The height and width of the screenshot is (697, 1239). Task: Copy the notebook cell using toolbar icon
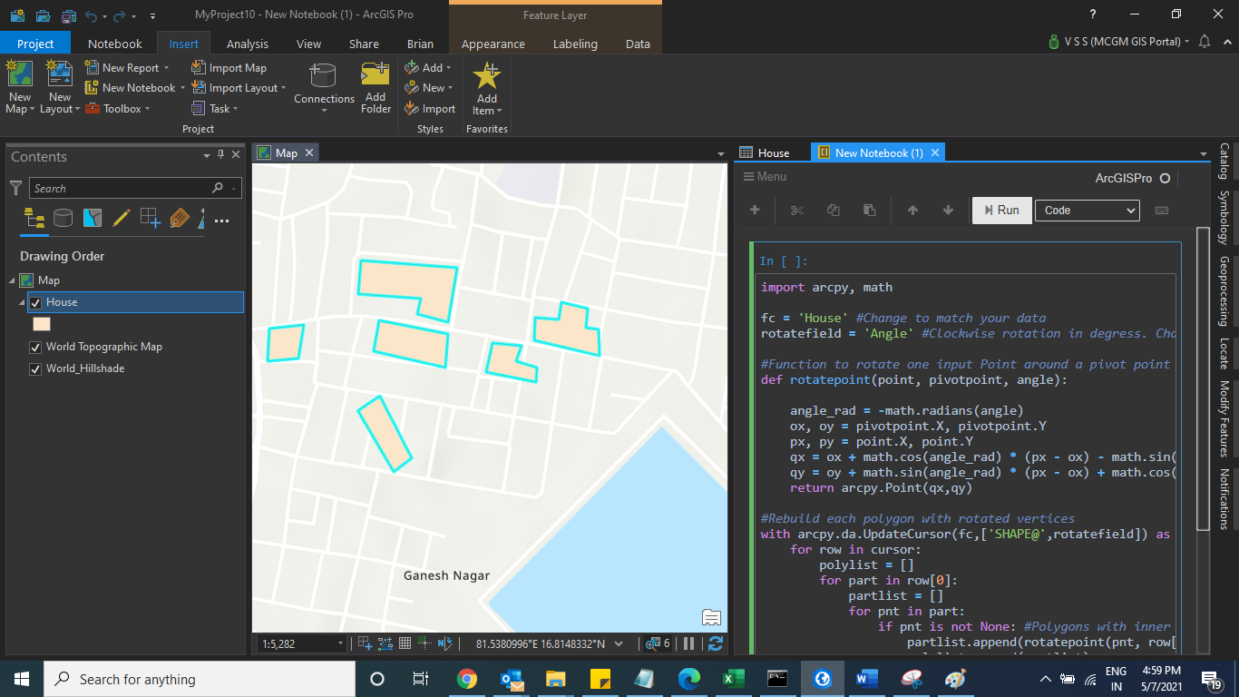(x=833, y=210)
